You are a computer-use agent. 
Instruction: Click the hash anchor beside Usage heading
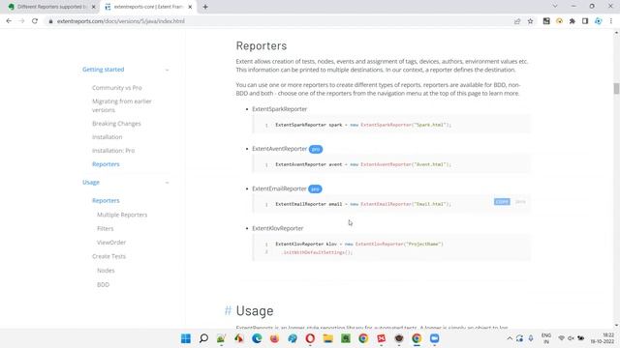coord(228,310)
